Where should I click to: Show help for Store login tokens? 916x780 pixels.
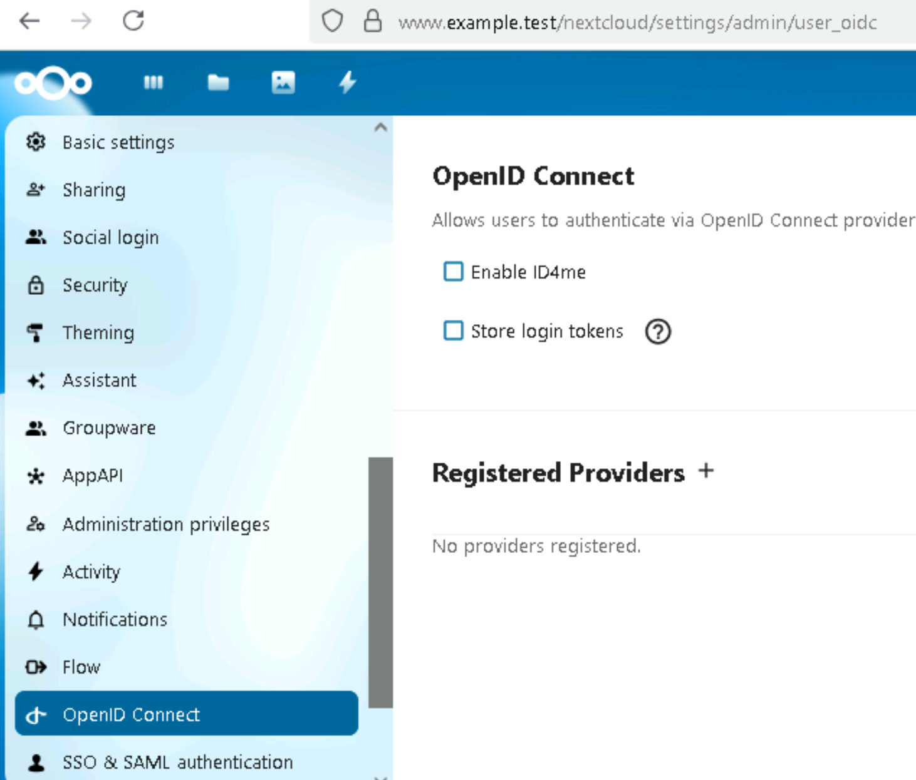click(658, 331)
